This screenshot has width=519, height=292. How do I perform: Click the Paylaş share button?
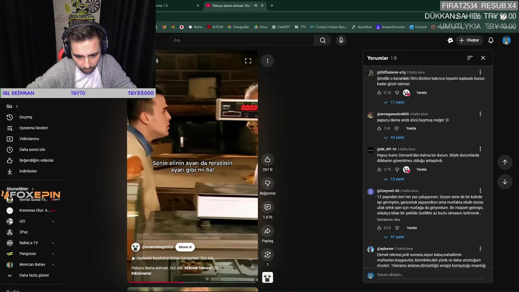click(268, 231)
